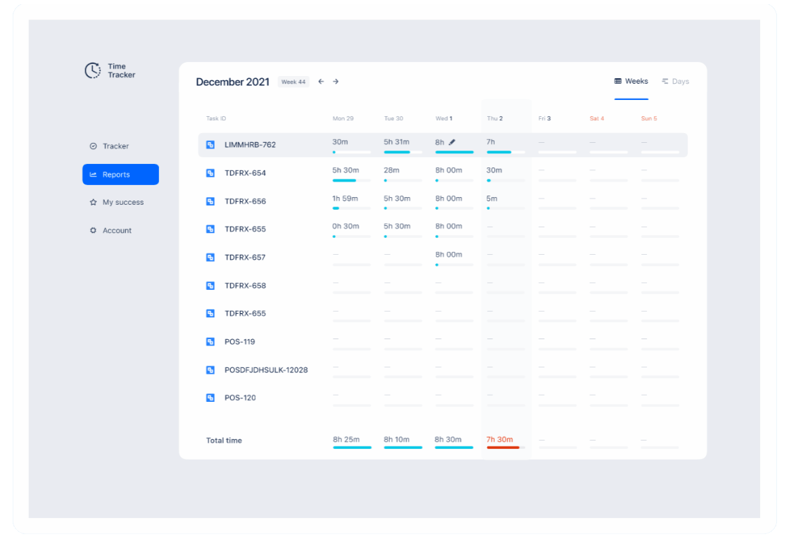The height and width of the screenshot is (544, 789).
Task: Click the Week 44 badge
Action: click(x=293, y=82)
